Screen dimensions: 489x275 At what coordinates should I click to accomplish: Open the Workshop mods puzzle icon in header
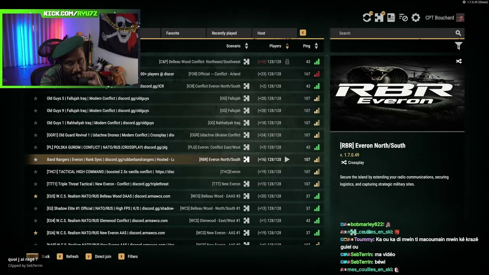[379, 18]
